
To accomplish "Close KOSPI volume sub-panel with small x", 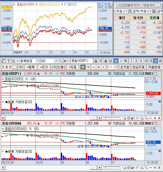I will click(x=160, y=101).
